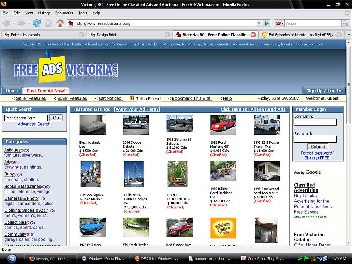Close the Victoria, BC tab
Screen dimensions: 352x264
(x=253, y=35)
